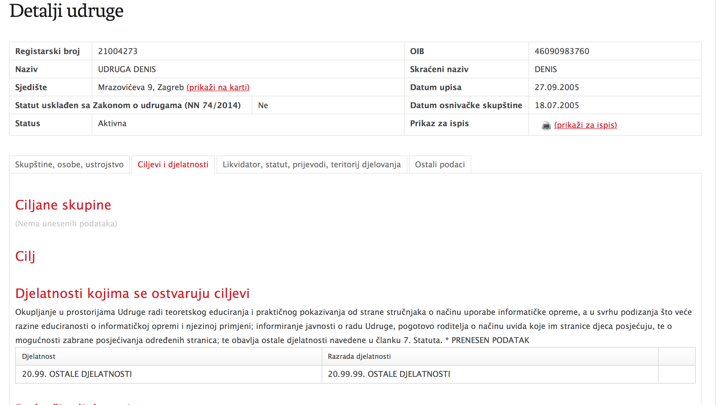Click the Djelatnost column header

pyautogui.click(x=39, y=356)
